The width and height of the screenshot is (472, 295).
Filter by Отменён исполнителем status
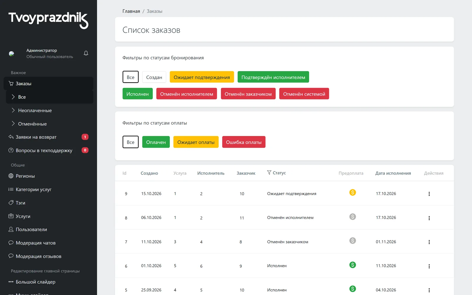pos(186,94)
